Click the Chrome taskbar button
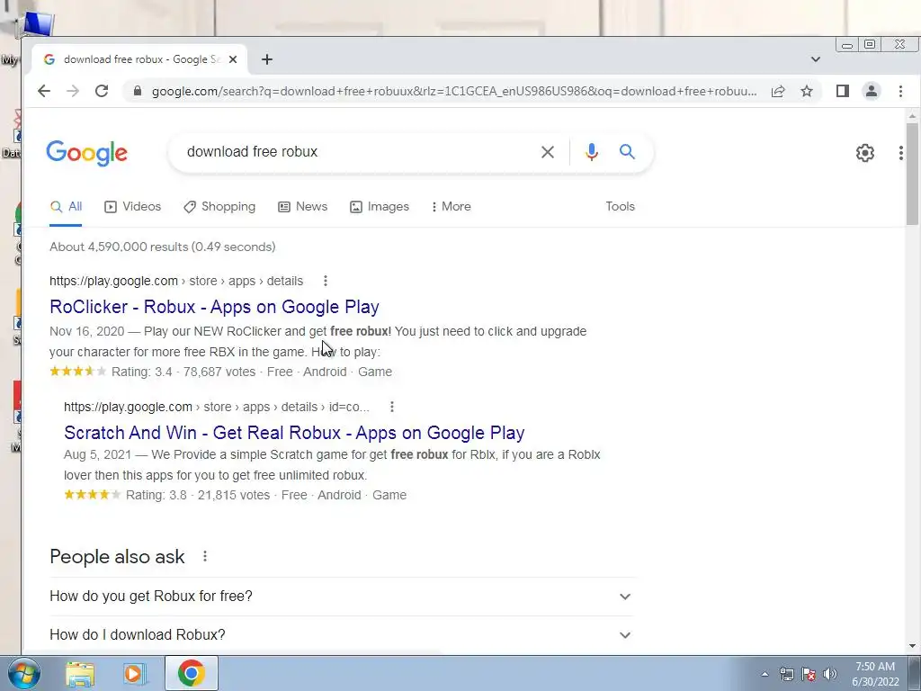The height and width of the screenshot is (691, 921). pyautogui.click(x=192, y=673)
